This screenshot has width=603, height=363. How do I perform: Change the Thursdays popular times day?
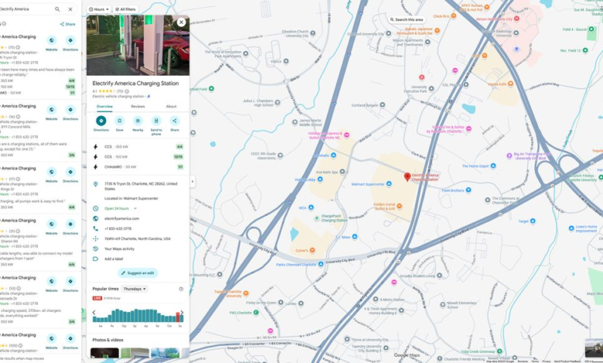pos(135,289)
